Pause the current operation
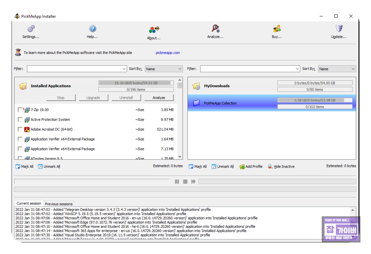 coord(177,181)
